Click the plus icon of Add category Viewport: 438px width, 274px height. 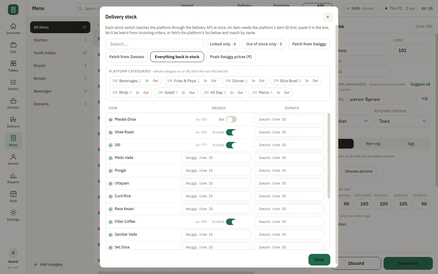(x=36, y=265)
